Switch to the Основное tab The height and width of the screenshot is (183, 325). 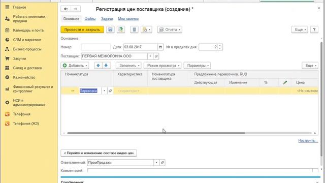(71, 19)
